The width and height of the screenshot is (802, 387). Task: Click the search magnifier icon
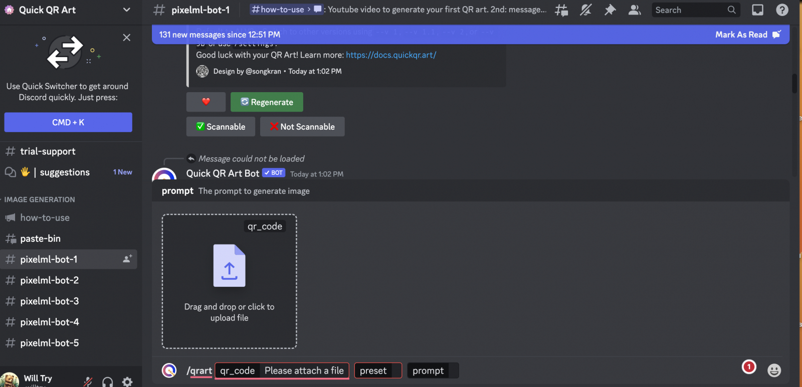732,10
